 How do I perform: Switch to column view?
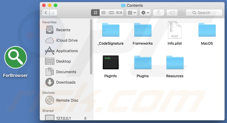[111, 13]
